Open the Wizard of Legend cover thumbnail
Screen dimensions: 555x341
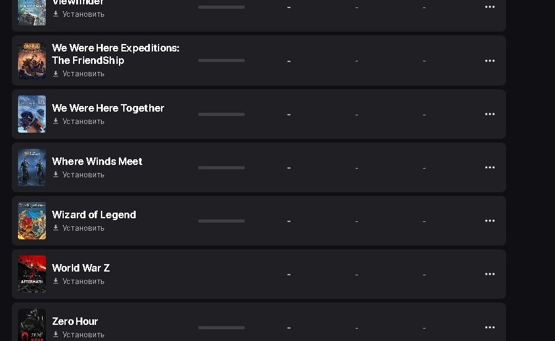[32, 221]
